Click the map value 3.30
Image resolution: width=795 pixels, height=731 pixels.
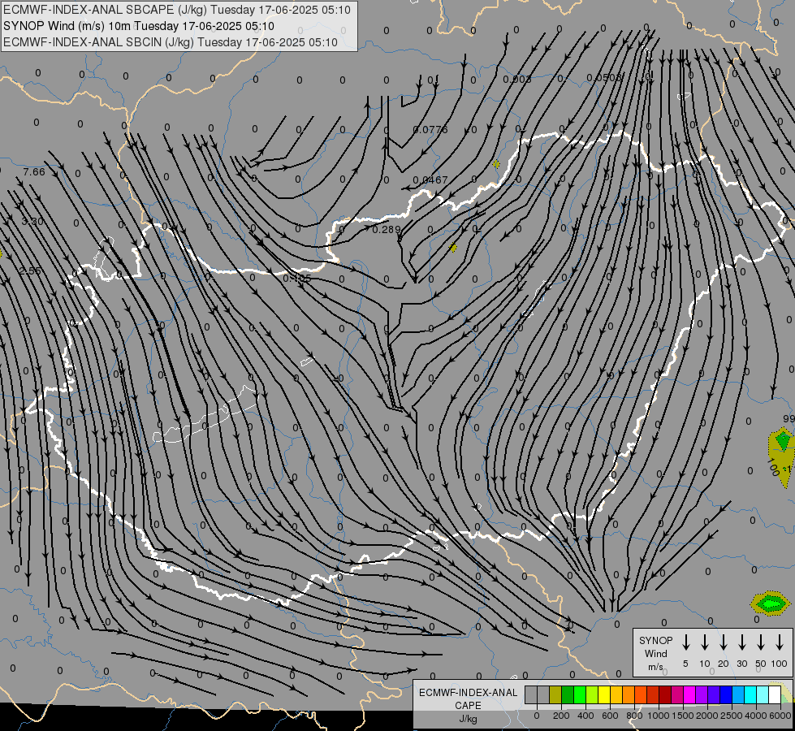(x=32, y=222)
